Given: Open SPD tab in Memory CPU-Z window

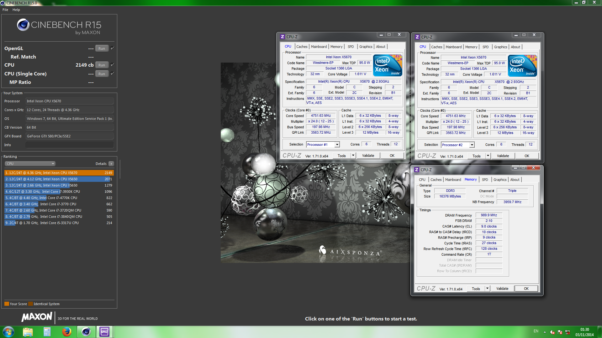Looking at the screenshot, I should point(485,180).
